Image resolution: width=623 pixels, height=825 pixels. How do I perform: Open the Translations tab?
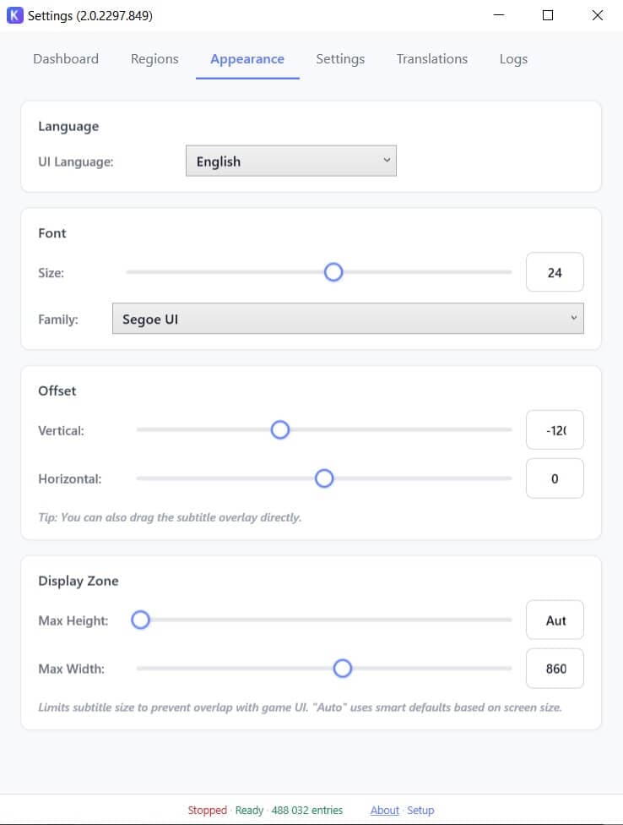click(x=431, y=59)
